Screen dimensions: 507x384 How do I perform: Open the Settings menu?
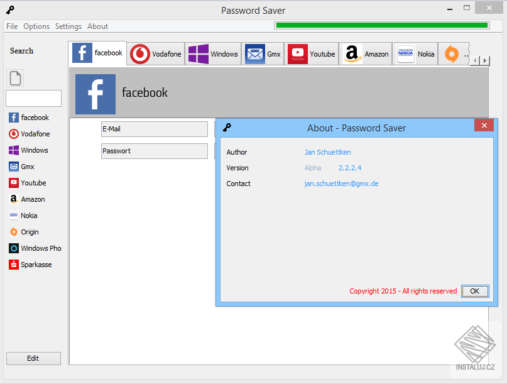[x=68, y=26]
